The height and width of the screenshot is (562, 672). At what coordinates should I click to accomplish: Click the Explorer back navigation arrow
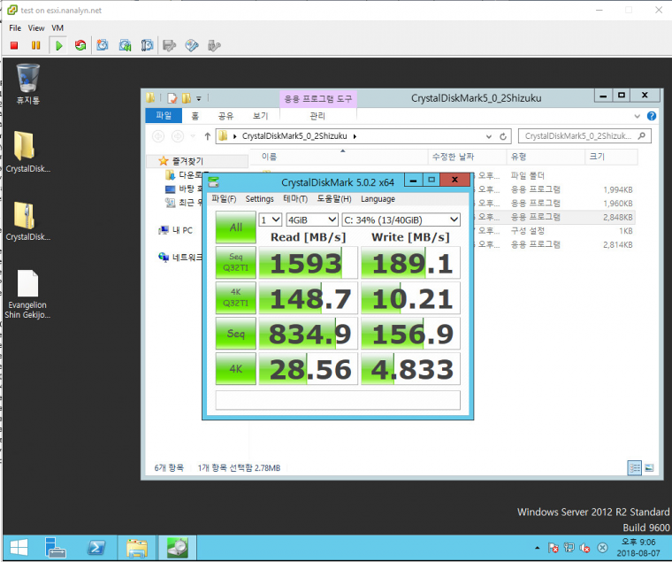(158, 136)
